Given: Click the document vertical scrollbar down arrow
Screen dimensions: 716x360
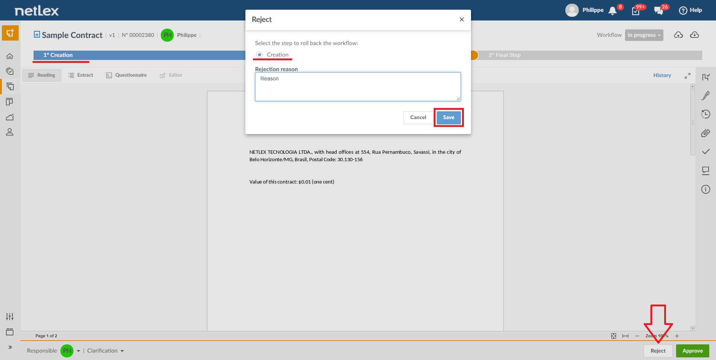Looking at the screenshot, I should click(693, 328).
